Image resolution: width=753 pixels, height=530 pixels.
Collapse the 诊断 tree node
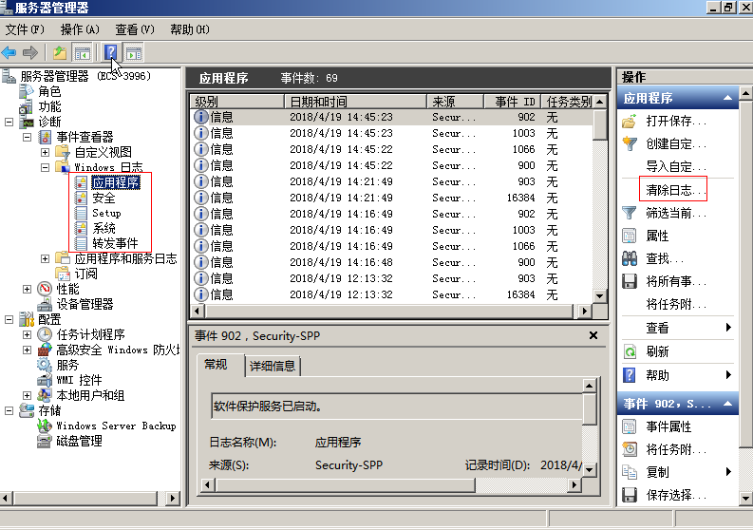[x=9, y=122]
